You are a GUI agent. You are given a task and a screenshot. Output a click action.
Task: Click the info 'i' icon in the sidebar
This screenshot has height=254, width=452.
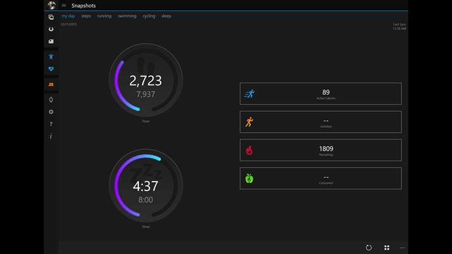pos(51,136)
